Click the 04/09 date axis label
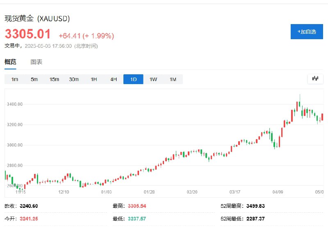Image resolution: width=328 pixels, height=227 pixels. coord(278,192)
